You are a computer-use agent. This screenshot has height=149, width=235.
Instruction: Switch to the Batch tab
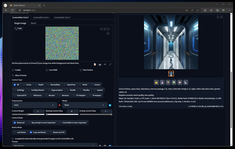pyautogui.click(x=33, y=23)
